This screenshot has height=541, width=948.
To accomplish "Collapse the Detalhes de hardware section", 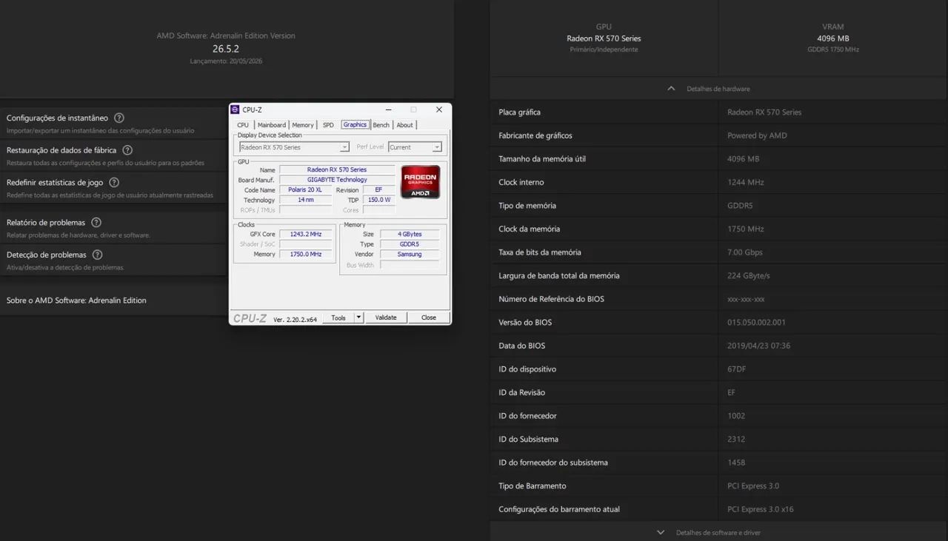I will (671, 88).
